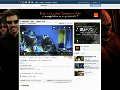Screen dimensions: 120x90
Task: Select the embed code field
Action: tap(62, 81)
